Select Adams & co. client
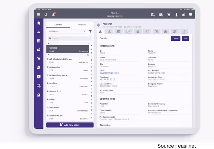This screenshot has height=149, width=214. 68,93
